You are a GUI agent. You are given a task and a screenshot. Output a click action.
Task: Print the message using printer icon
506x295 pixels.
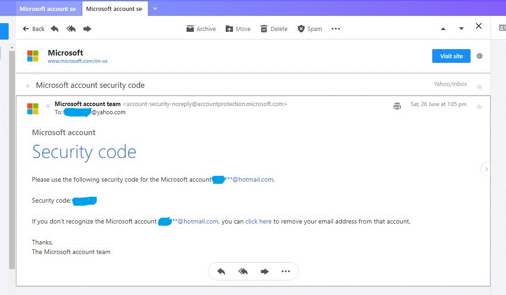[x=397, y=106]
